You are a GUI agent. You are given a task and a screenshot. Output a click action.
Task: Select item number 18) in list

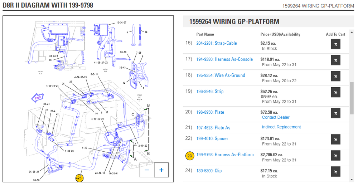(x=189, y=75)
